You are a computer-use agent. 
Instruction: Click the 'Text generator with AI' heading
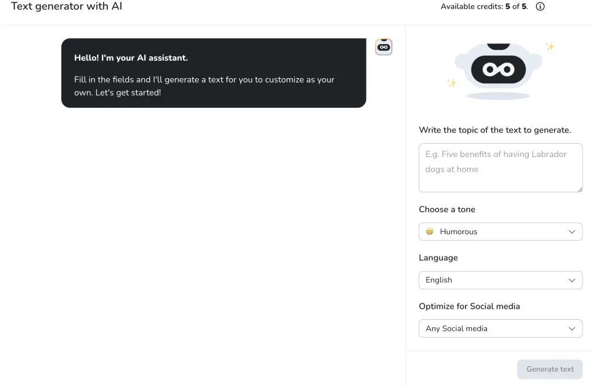(x=67, y=7)
